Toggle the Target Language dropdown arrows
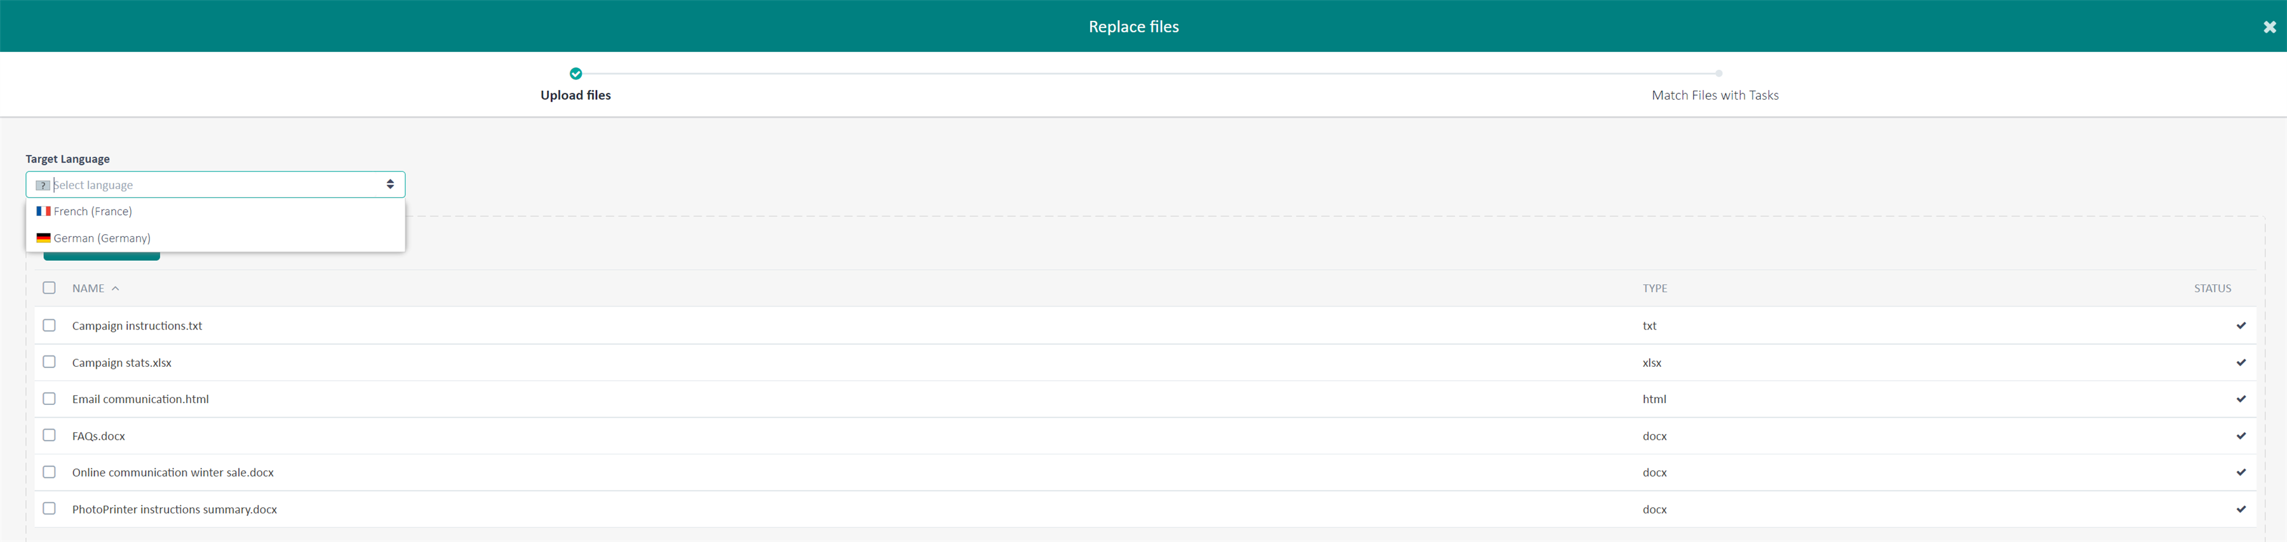This screenshot has width=2287, height=542. (x=390, y=185)
